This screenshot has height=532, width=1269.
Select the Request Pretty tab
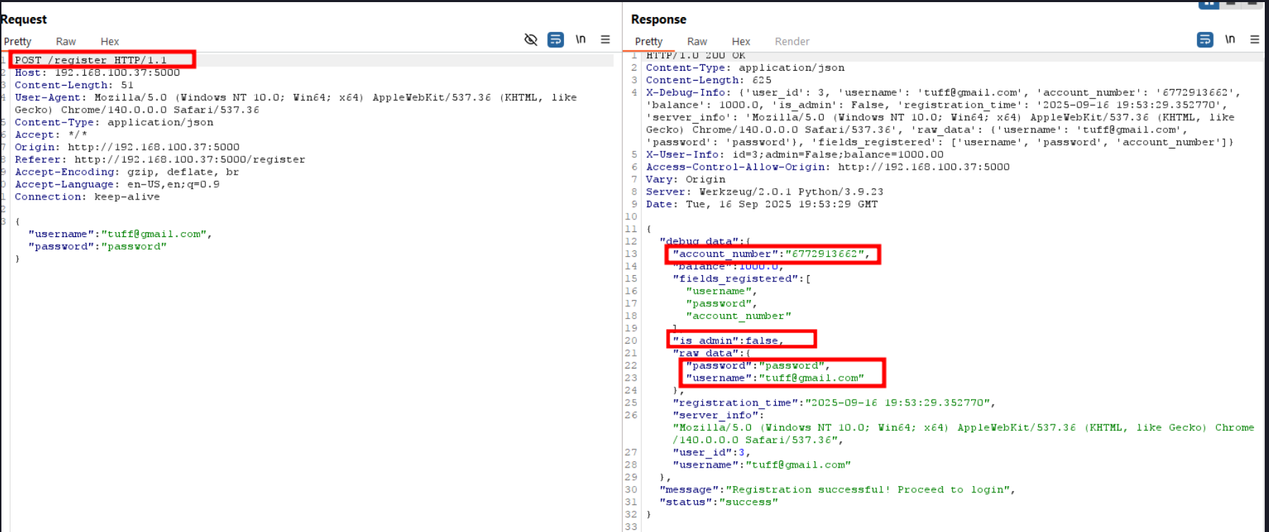(18, 42)
